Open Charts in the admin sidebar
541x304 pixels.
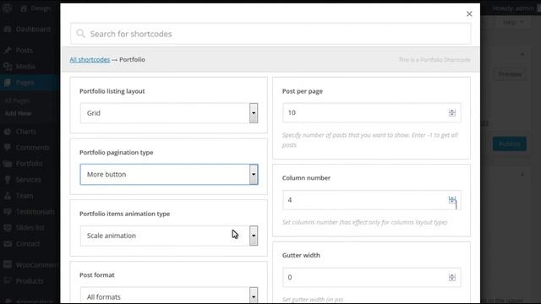26,132
